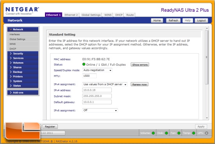
Task: Open the Ethernet 2 tab
Action: pos(71,15)
